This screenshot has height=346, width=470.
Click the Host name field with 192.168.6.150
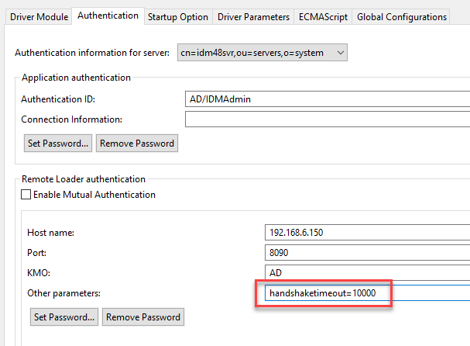coord(367,232)
